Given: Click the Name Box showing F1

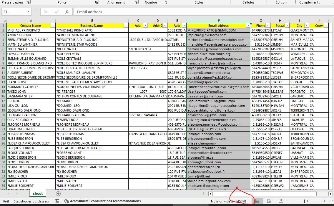Looking at the screenshot, I should pyautogui.click(x=14, y=12).
